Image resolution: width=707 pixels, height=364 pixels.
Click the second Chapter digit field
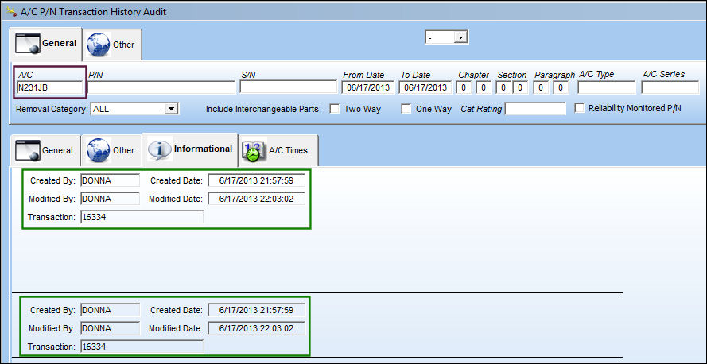click(484, 87)
